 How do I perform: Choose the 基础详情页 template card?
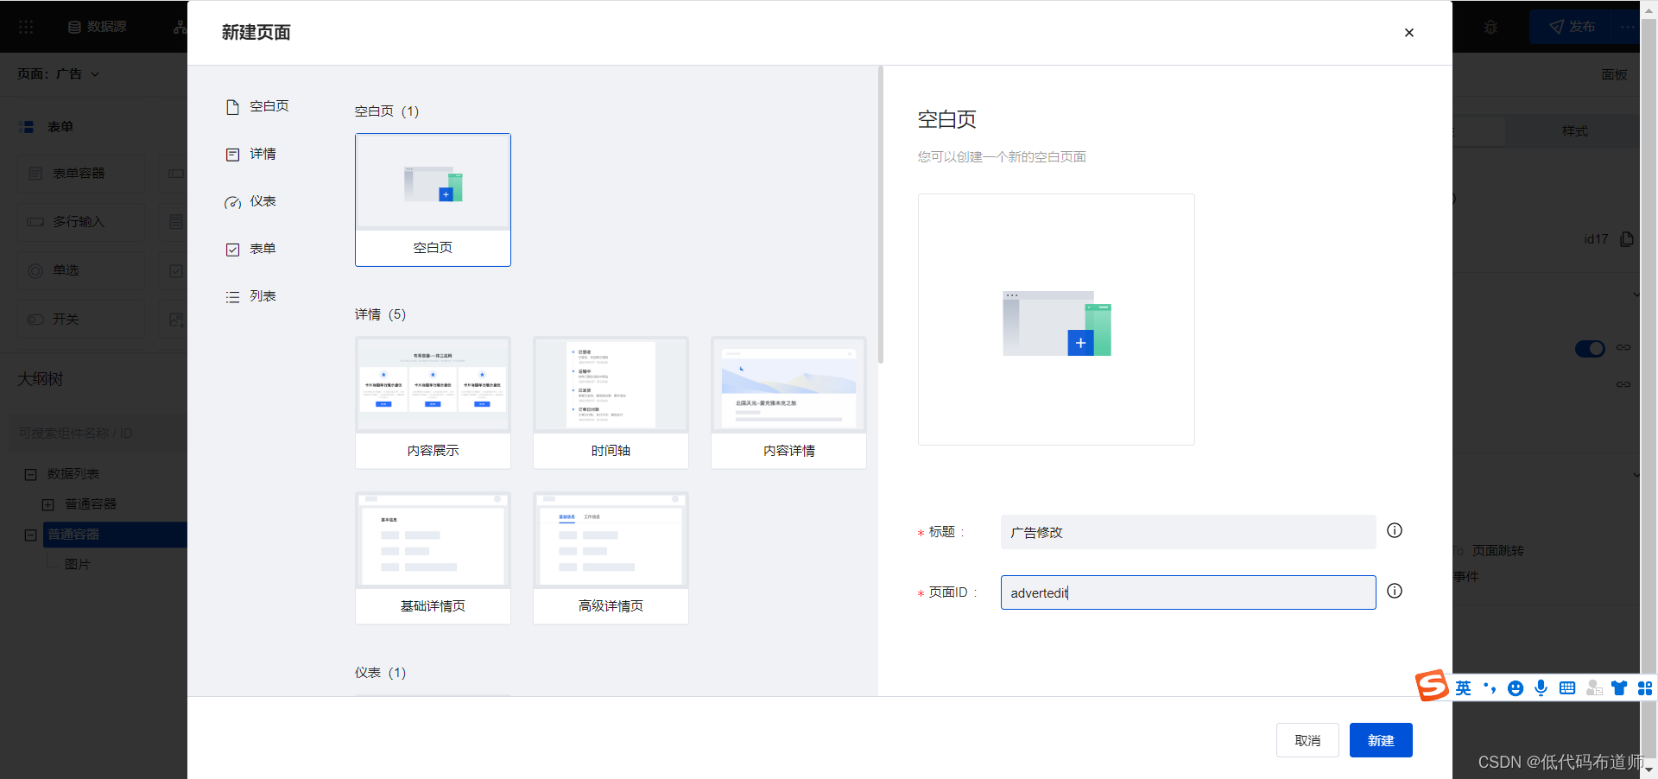tap(433, 558)
